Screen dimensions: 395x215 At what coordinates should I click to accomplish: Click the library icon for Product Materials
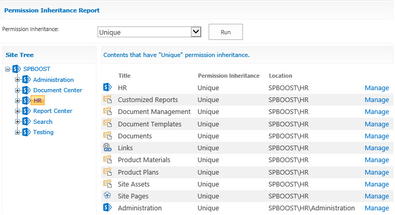tap(107, 159)
